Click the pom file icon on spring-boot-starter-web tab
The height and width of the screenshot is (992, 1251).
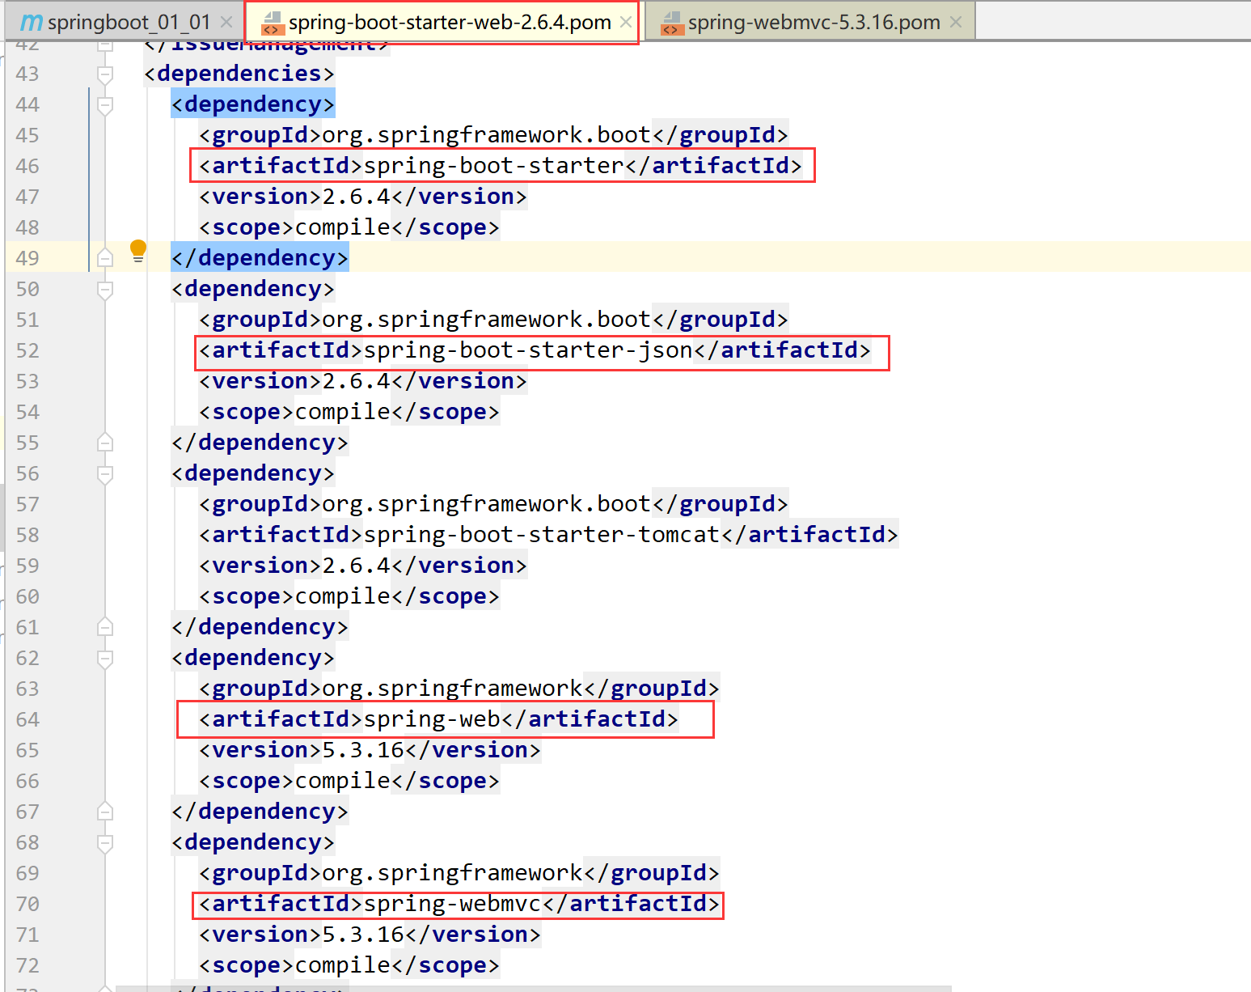273,23
